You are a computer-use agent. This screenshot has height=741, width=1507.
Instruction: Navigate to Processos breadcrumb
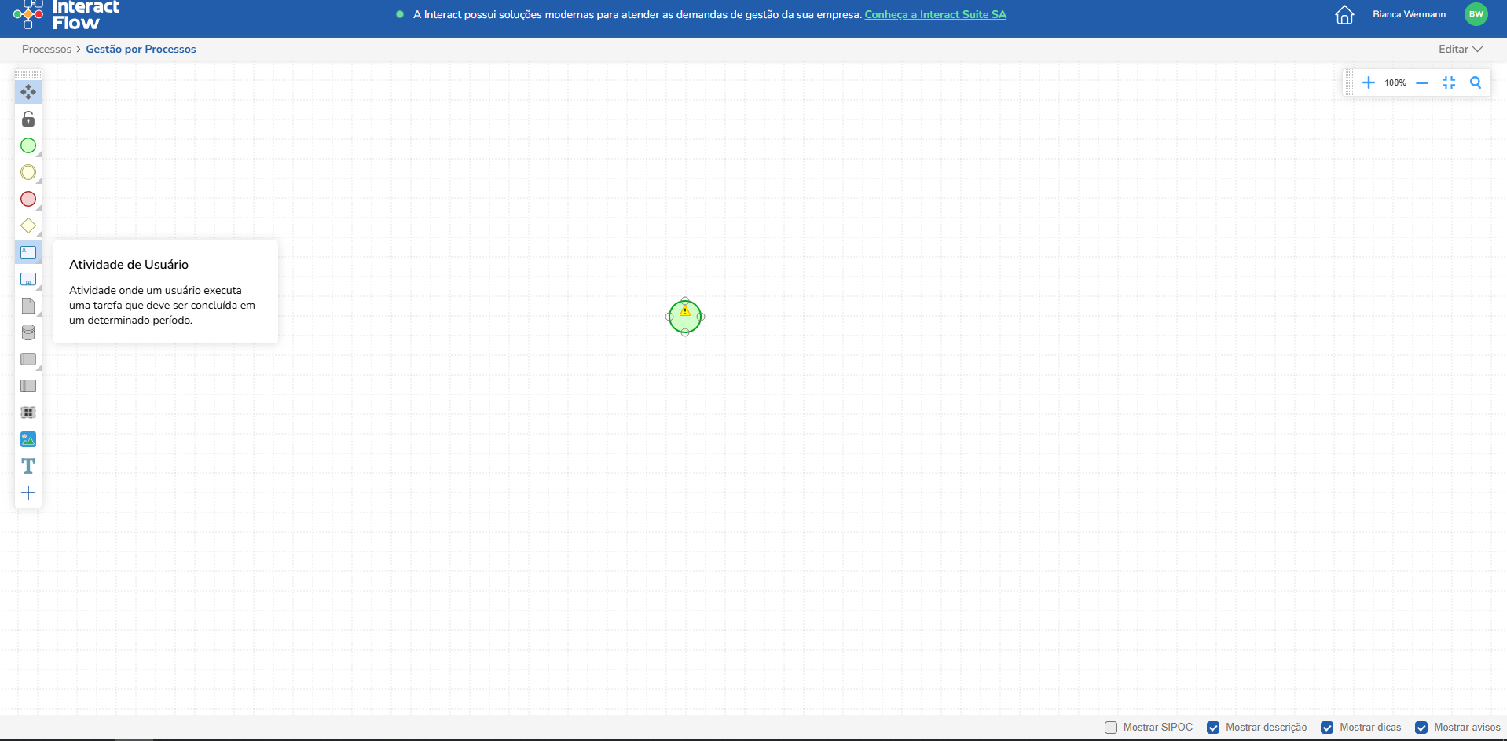tap(46, 49)
